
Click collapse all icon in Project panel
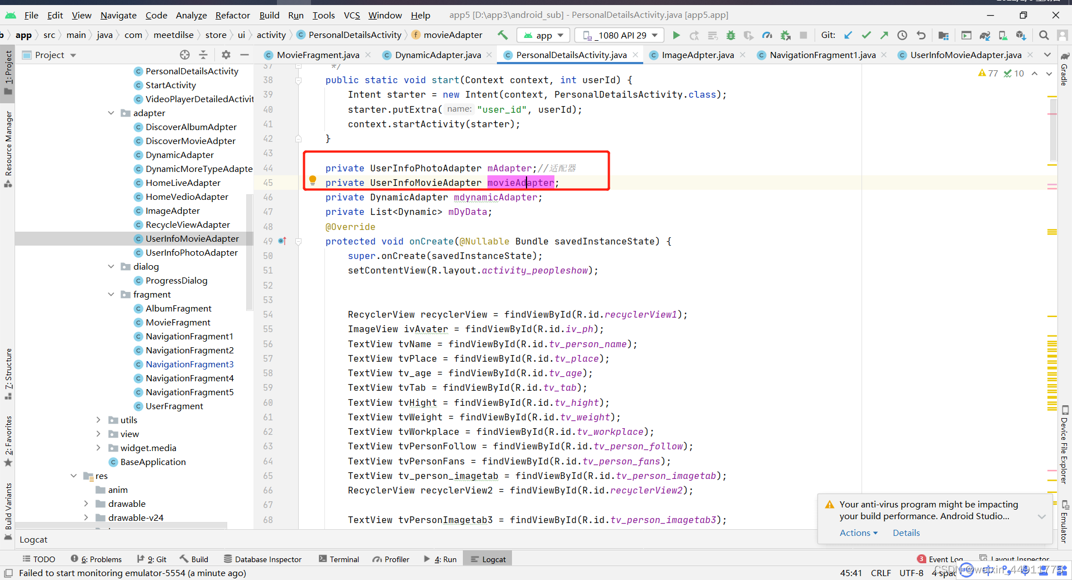point(203,55)
